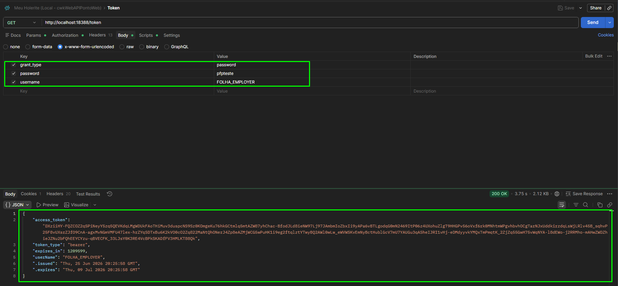Toggle the word wrap icon in the response
The image size is (618, 286).
[x=561, y=205]
